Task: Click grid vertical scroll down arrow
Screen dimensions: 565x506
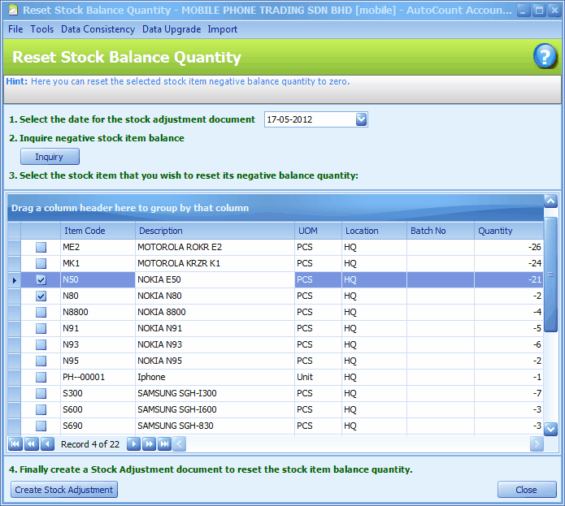Action: click(550, 429)
